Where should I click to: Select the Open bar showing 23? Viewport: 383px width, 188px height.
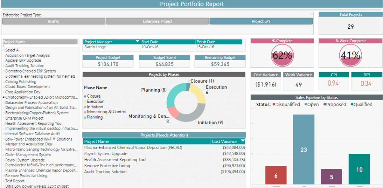[304, 150]
